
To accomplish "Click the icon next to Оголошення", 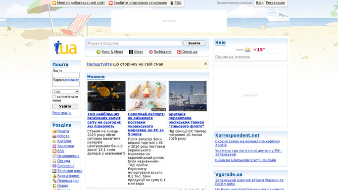I will click(54, 156).
